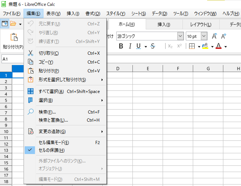Toggle Bold formatting button
Image resolution: width=241 pixels, height=186 pixels.
click(121, 46)
